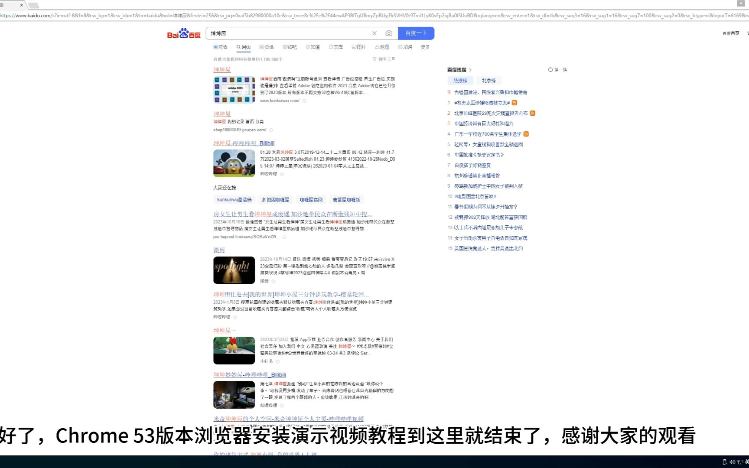Open hot item 广东一学校近700名学生集体退学
This screenshot has width=749, height=468.
[x=488, y=134]
